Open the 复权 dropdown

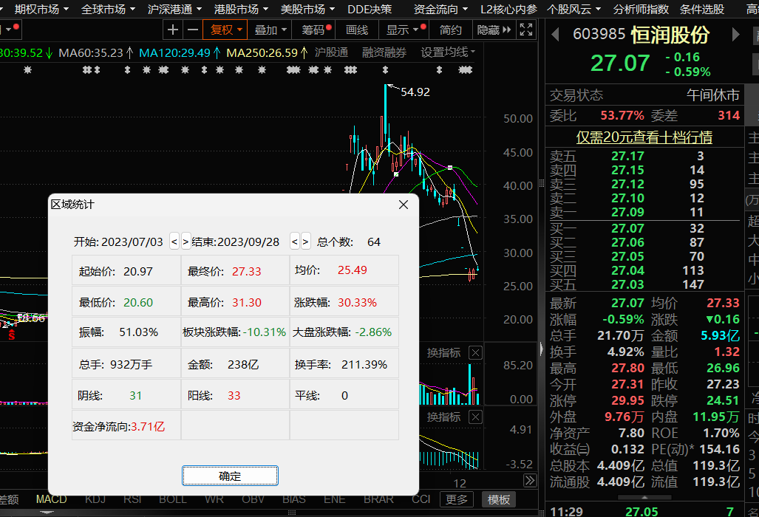coord(226,30)
